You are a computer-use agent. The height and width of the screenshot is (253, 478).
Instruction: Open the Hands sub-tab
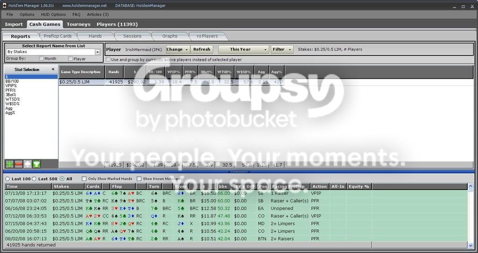coord(95,36)
